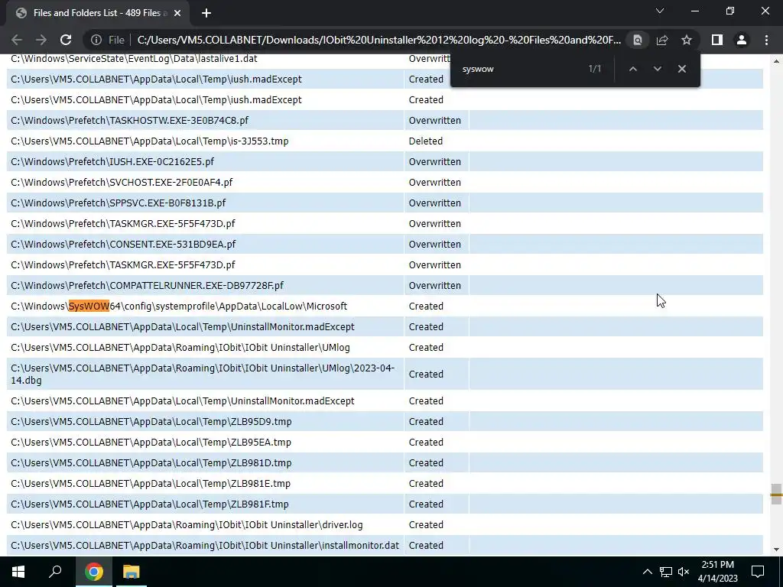The image size is (783, 587).
Task: Click the address bar URL
Action: pyautogui.click(x=379, y=40)
